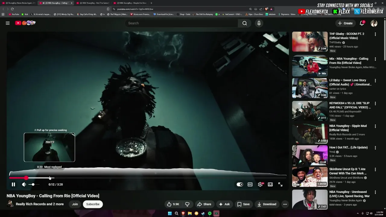The width and height of the screenshot is (386, 217).
Task: Open a new browser tab
Action: tap(151, 3)
